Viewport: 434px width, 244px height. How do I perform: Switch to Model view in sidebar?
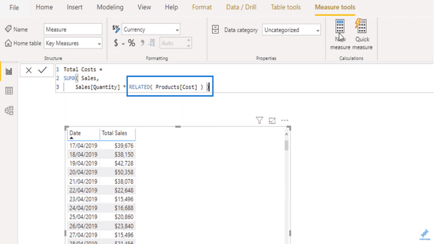click(x=9, y=111)
